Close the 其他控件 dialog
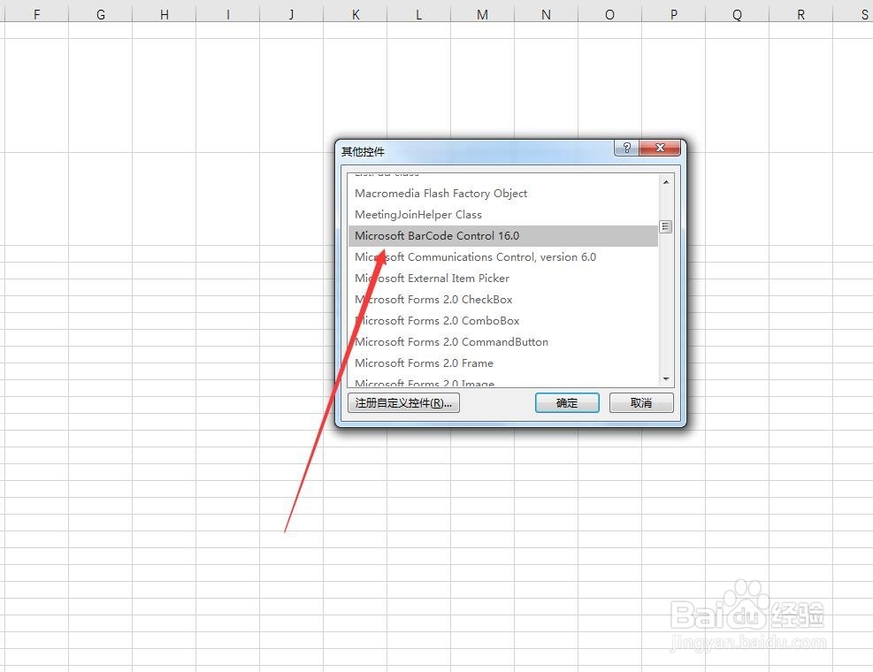The width and height of the screenshot is (873, 672). (x=660, y=148)
